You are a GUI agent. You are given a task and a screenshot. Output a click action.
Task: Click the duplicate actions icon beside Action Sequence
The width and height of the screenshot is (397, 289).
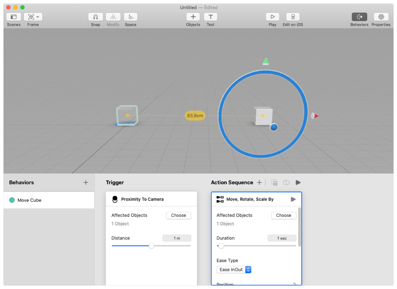point(274,182)
